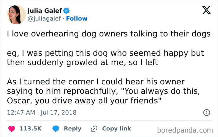Click the blue verified checkmark badge
The image size is (218, 137).
(66, 11)
